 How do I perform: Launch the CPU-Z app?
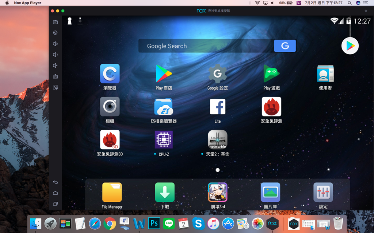point(164,140)
